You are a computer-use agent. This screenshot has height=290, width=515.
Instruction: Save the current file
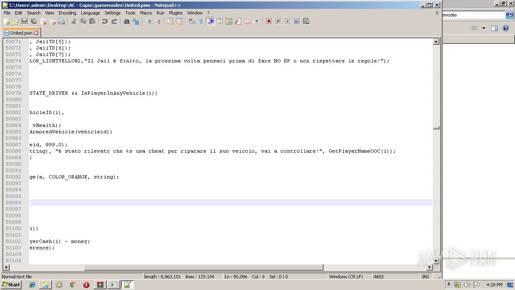pyautogui.click(x=25, y=21)
